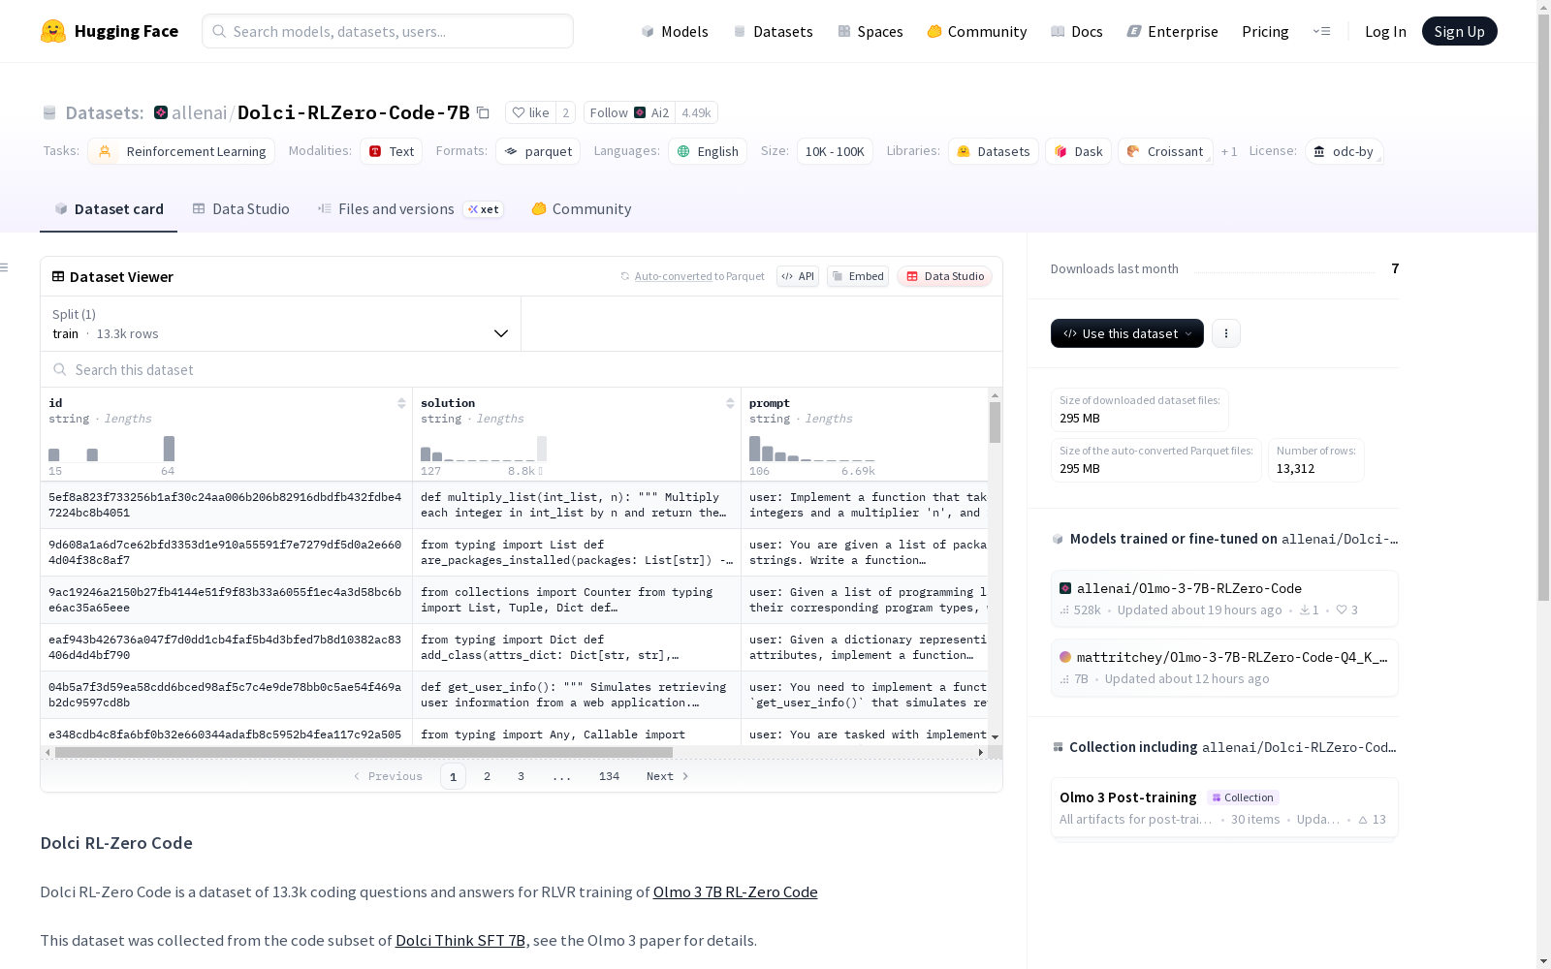Click the Sign Up button
The width and height of the screenshot is (1551, 969).
coord(1459,31)
